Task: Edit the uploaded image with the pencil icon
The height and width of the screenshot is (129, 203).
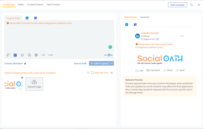Action: (20, 89)
